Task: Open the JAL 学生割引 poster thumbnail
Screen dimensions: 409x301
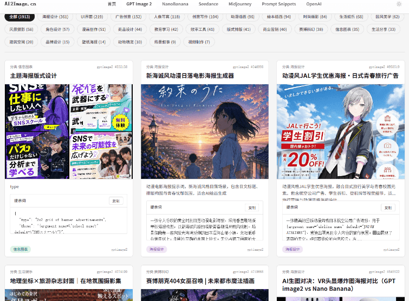Action: coord(341,131)
